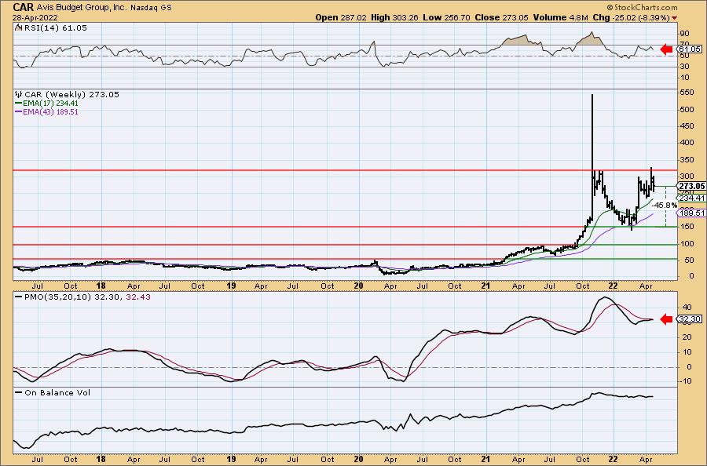Click the year 20 label on the bottom time axis

point(358,459)
